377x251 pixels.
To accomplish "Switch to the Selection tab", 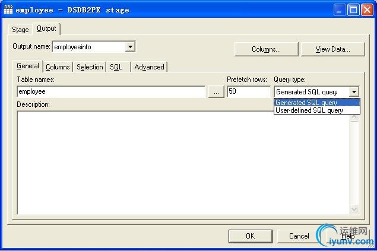I will tap(90, 67).
